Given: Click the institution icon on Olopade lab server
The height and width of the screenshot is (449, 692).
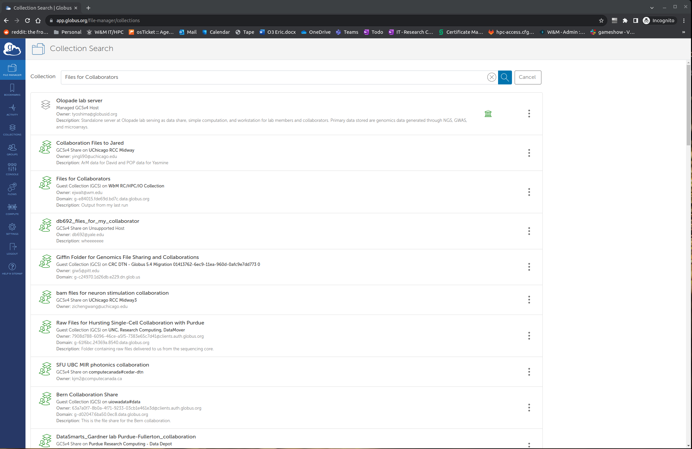Looking at the screenshot, I should pyautogui.click(x=488, y=114).
